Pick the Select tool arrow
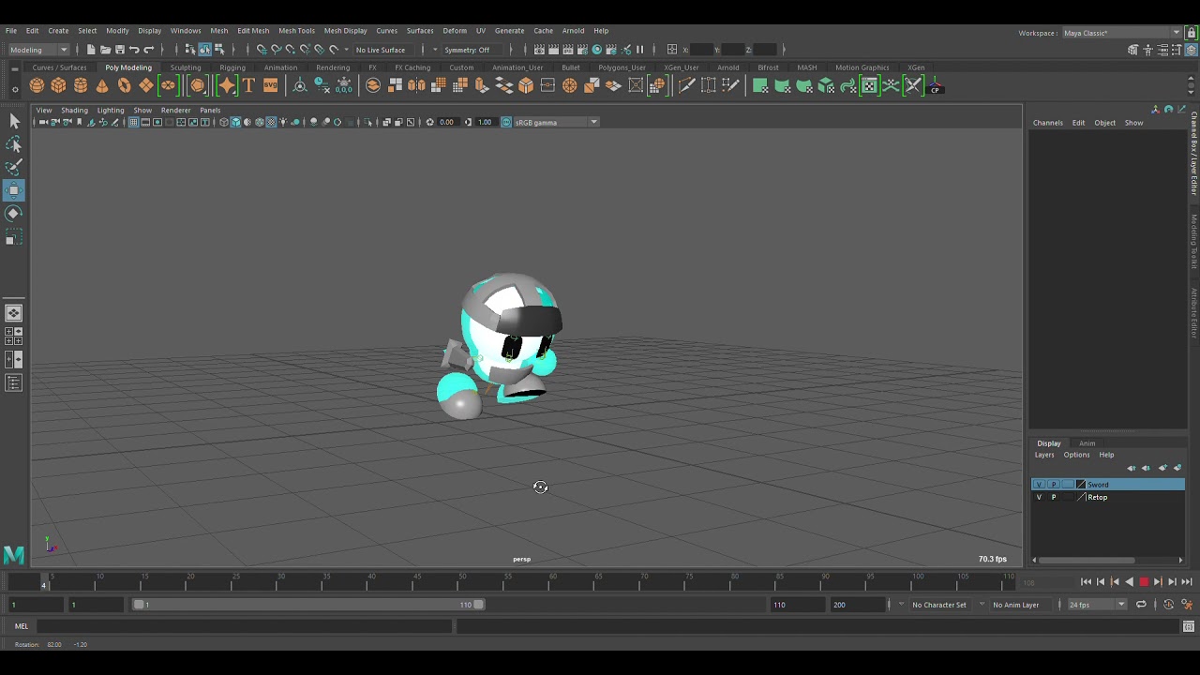This screenshot has width=1200, height=675. pos(14,121)
